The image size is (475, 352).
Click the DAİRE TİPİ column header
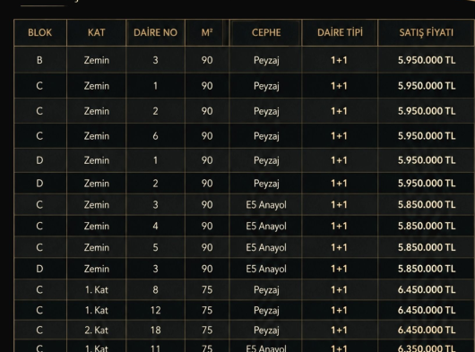[340, 32]
